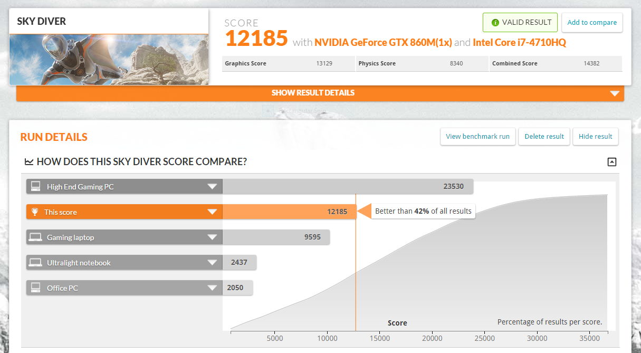Click the Percentage of results per score caption
The width and height of the screenshot is (641, 353).
[x=550, y=322]
